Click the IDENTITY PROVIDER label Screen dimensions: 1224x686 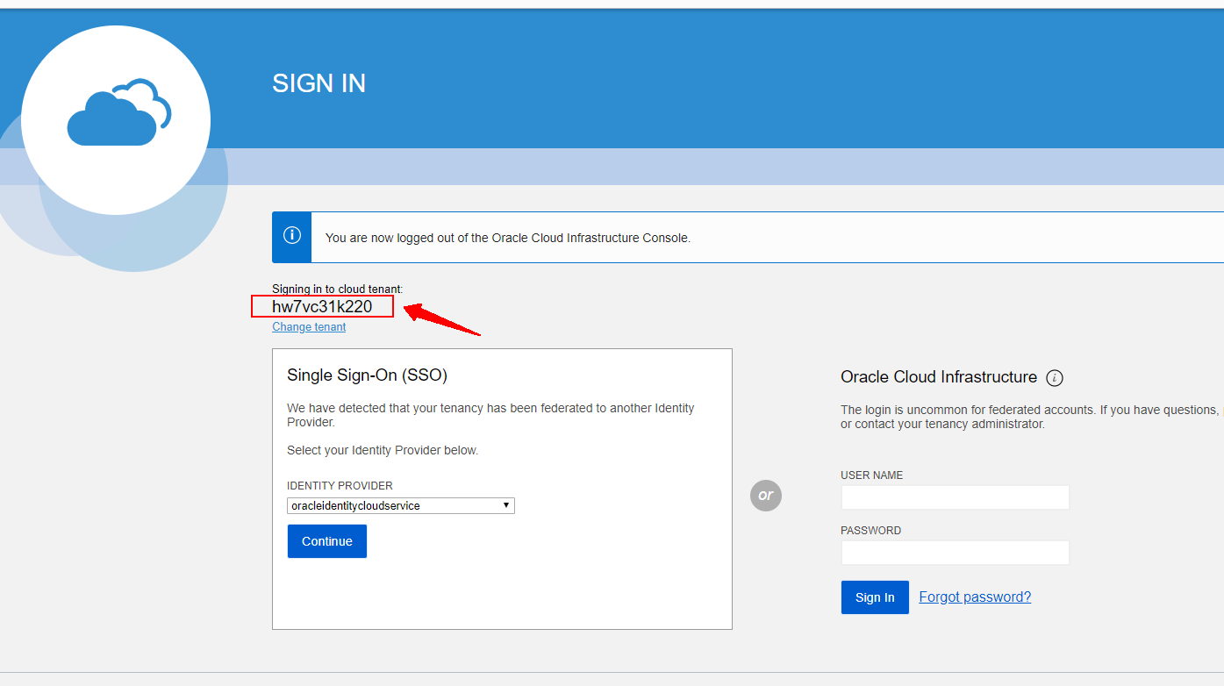pos(340,486)
